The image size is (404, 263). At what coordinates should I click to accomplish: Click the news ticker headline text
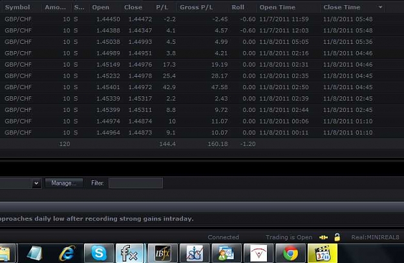click(96, 218)
